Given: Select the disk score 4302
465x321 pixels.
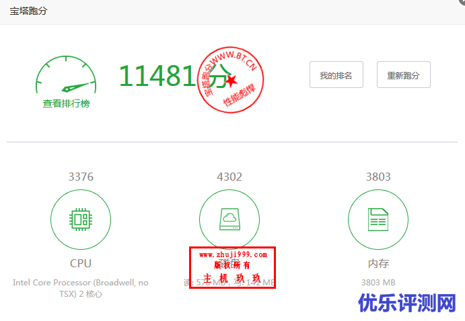Looking at the screenshot, I should click(x=229, y=177).
